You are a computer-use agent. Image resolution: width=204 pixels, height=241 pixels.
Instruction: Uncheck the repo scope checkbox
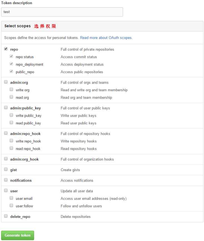click(6, 49)
